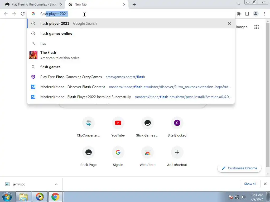Screen dimensions: 270x202
Task: Click the Add shortcut plus icon
Action: click(x=177, y=152)
